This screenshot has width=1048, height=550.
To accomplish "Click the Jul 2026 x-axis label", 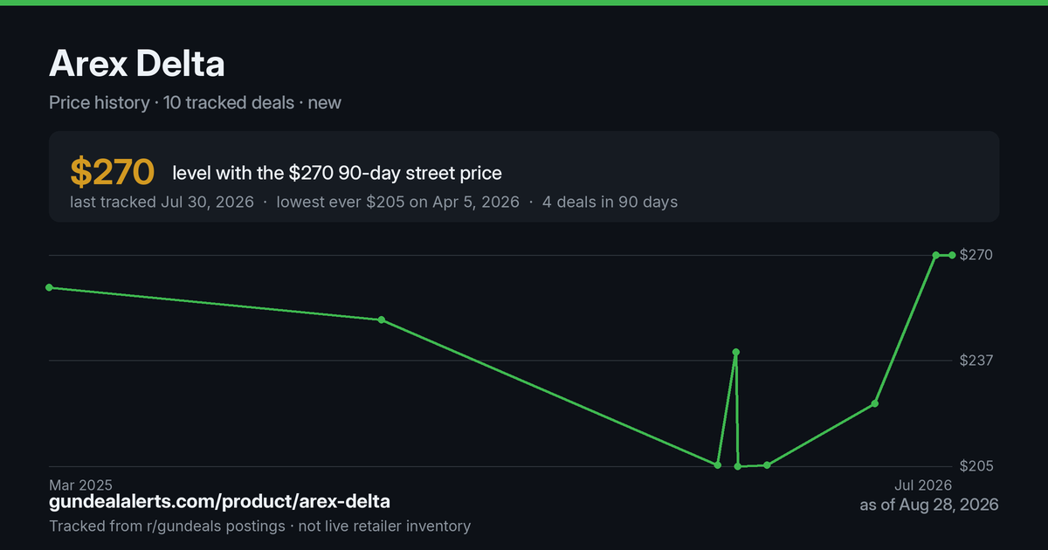I will click(922, 485).
